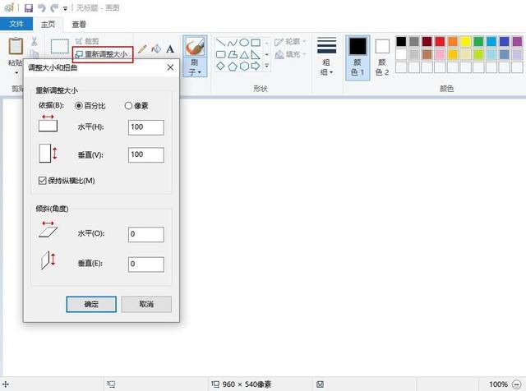Pick the Oval shape

click(x=244, y=43)
